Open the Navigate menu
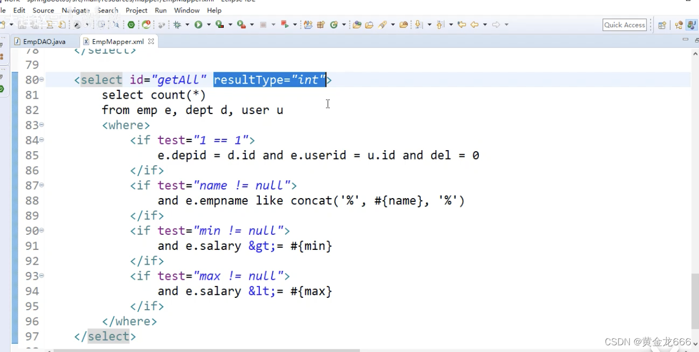This screenshot has height=352, width=699. (75, 10)
